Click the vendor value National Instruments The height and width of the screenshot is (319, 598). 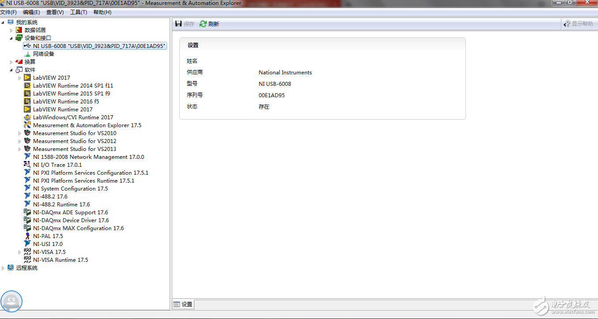coord(285,72)
